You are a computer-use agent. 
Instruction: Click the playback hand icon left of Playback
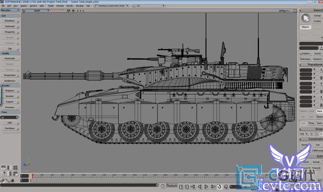[x=162, y=186]
